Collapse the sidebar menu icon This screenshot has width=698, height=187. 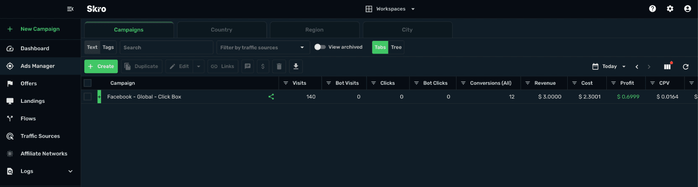coord(70,9)
